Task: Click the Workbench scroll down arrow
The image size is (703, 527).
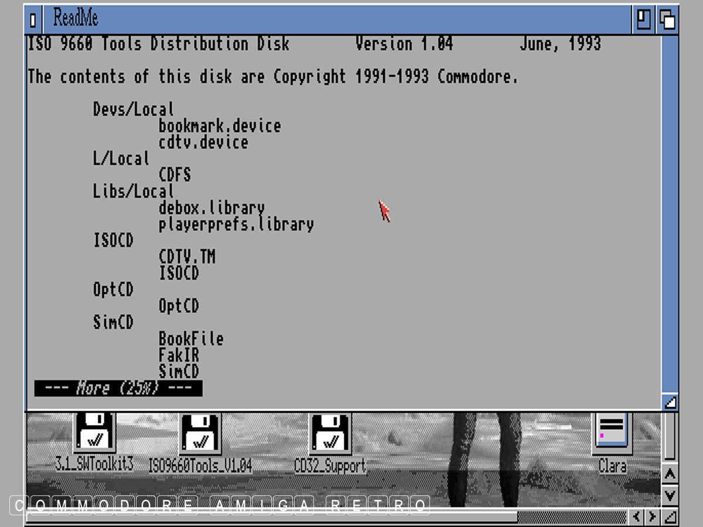Action: coord(670,495)
